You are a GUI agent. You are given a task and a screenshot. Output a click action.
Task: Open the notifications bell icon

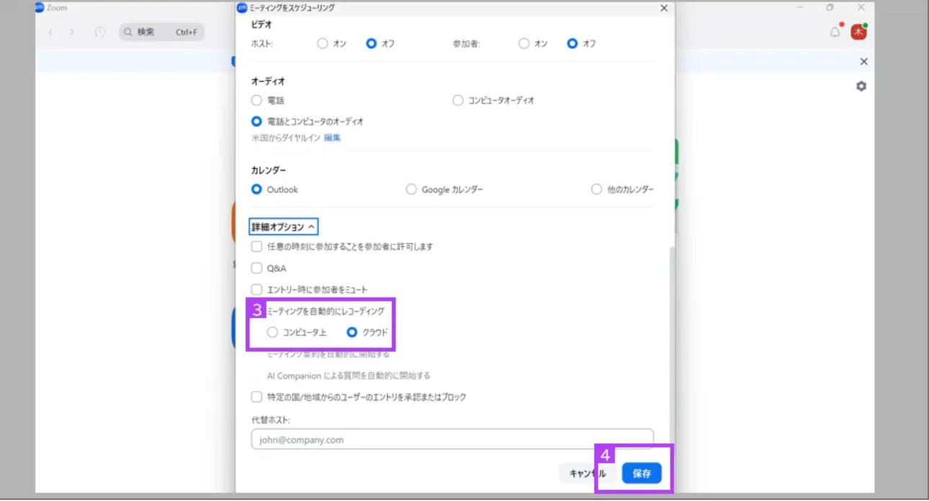point(835,32)
